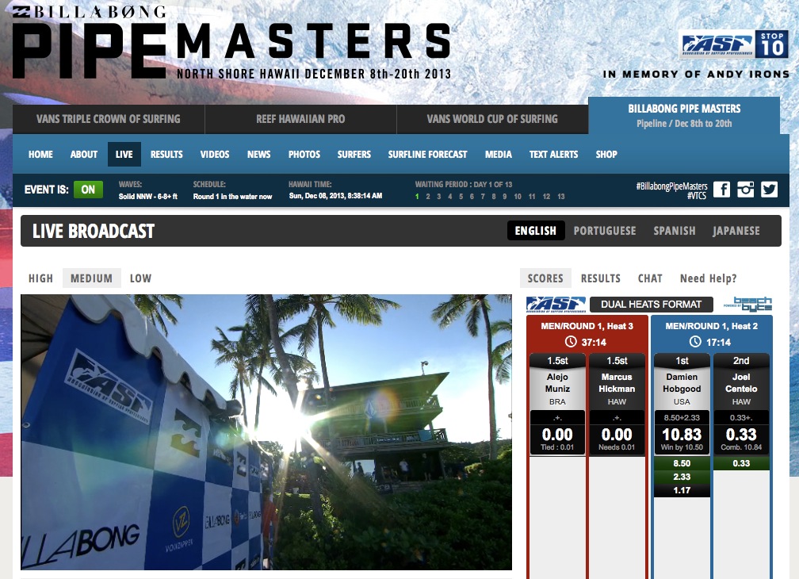The width and height of the screenshot is (799, 579).
Task: Switch broadcast language to Portuguese
Action: coord(605,231)
